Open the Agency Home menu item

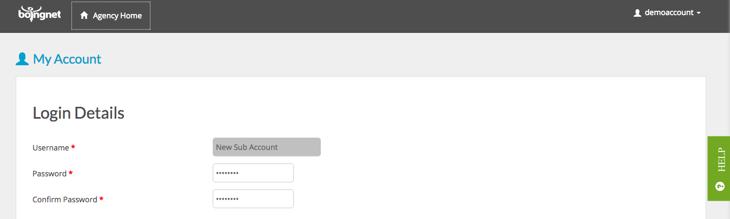pos(111,16)
